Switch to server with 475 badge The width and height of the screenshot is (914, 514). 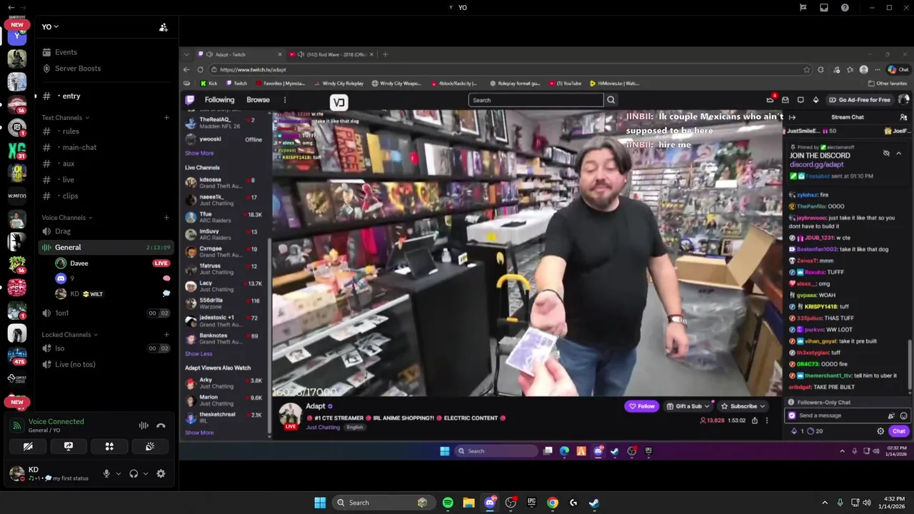[x=17, y=355]
